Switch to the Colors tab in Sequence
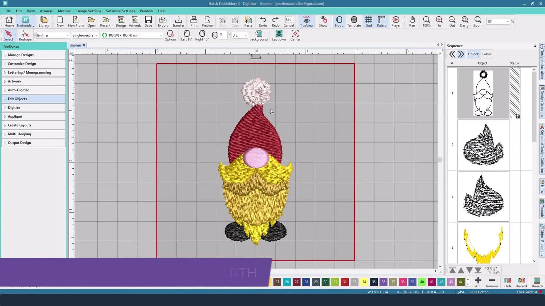This screenshot has width=545, height=306. tap(486, 54)
